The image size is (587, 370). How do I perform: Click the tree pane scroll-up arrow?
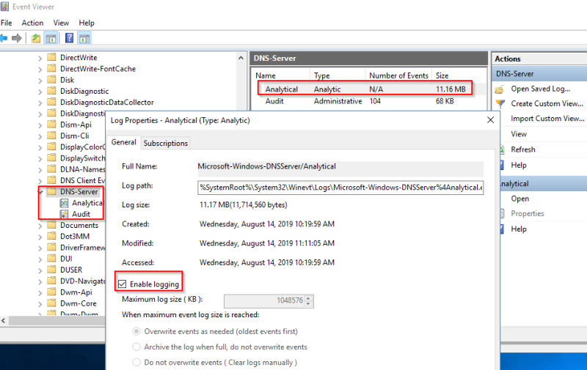(241, 58)
